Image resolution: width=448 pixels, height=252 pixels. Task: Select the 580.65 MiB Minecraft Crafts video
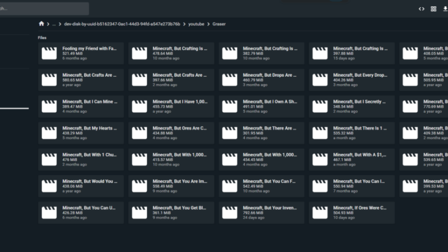click(x=81, y=80)
